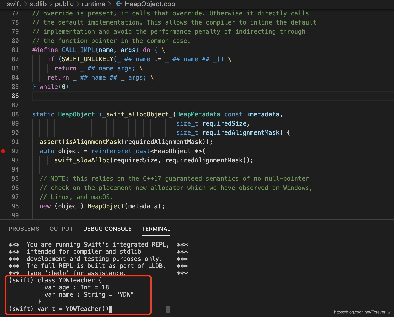Click 'You are running Swift's integrated REPL' line

[98, 245]
